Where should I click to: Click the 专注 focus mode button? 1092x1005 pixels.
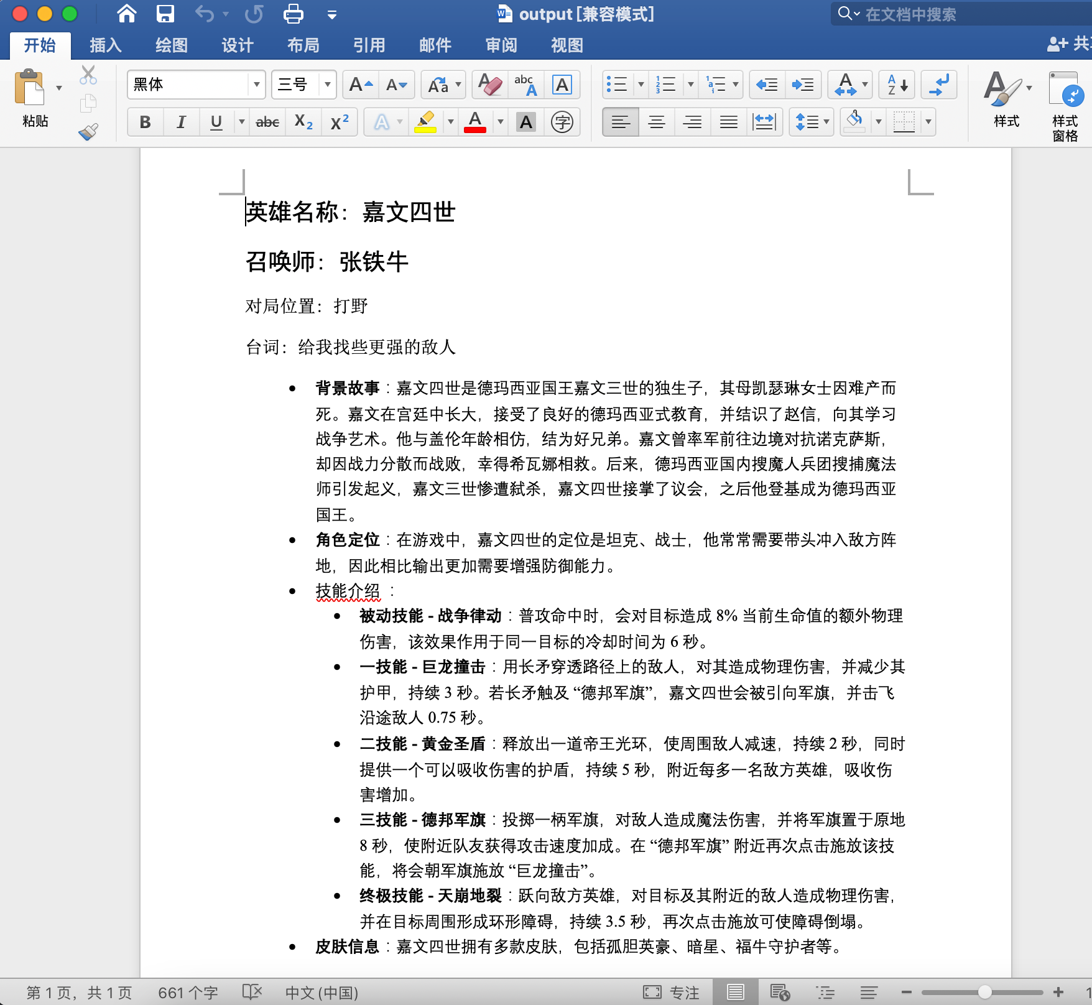tap(672, 993)
